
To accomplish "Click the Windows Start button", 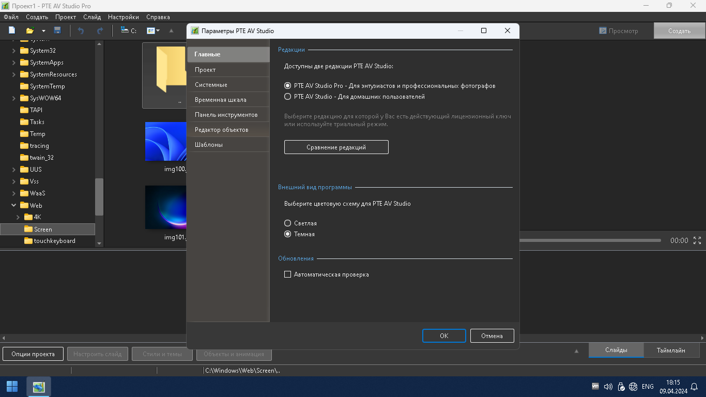I will tap(12, 387).
